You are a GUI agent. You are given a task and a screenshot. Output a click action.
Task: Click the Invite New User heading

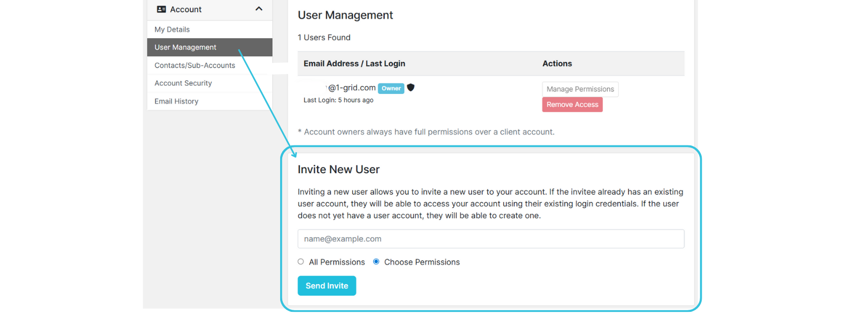(339, 170)
